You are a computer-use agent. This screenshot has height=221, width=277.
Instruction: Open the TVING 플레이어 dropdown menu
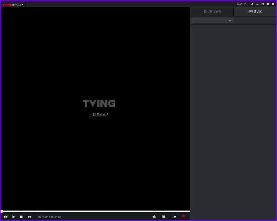click(13, 4)
